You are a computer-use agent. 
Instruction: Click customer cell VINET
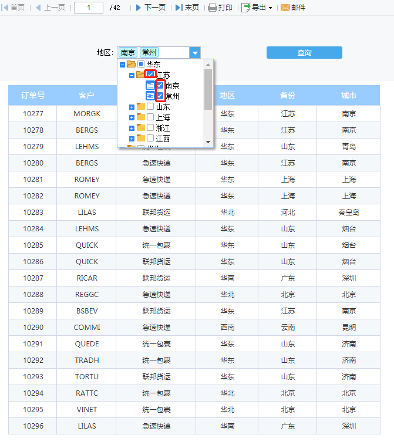pyautogui.click(x=87, y=410)
